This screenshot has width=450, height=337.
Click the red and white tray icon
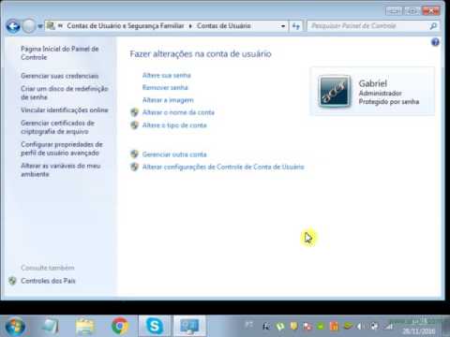[307, 327]
